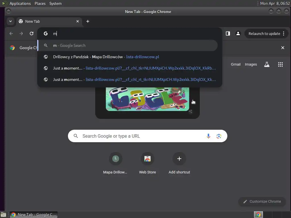Select the 'm - Google Search' suggestion

click(x=128, y=45)
